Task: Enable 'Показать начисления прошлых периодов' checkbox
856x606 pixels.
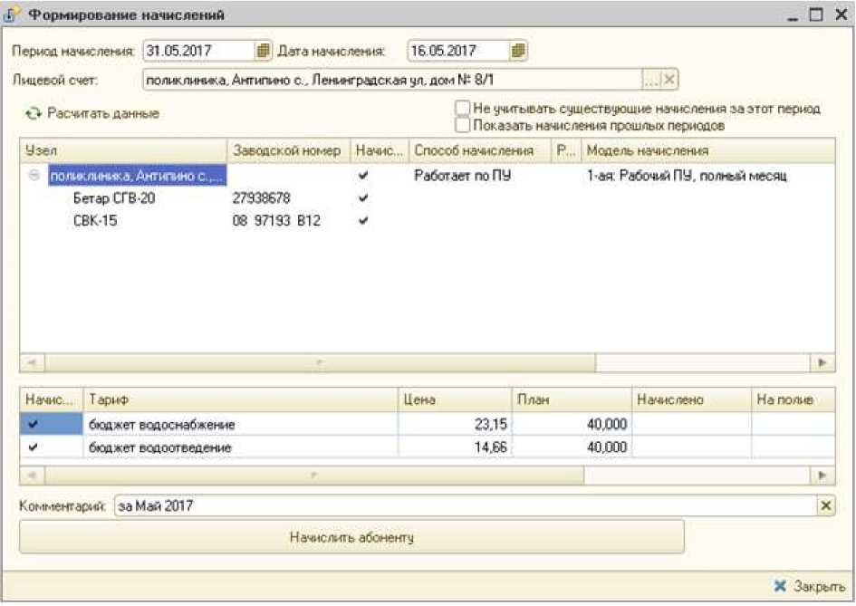Action: [464, 126]
